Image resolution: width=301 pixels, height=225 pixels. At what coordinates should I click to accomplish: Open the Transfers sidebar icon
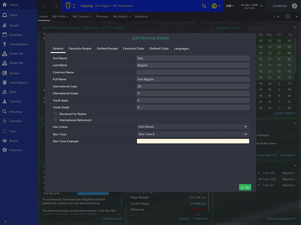point(5,121)
